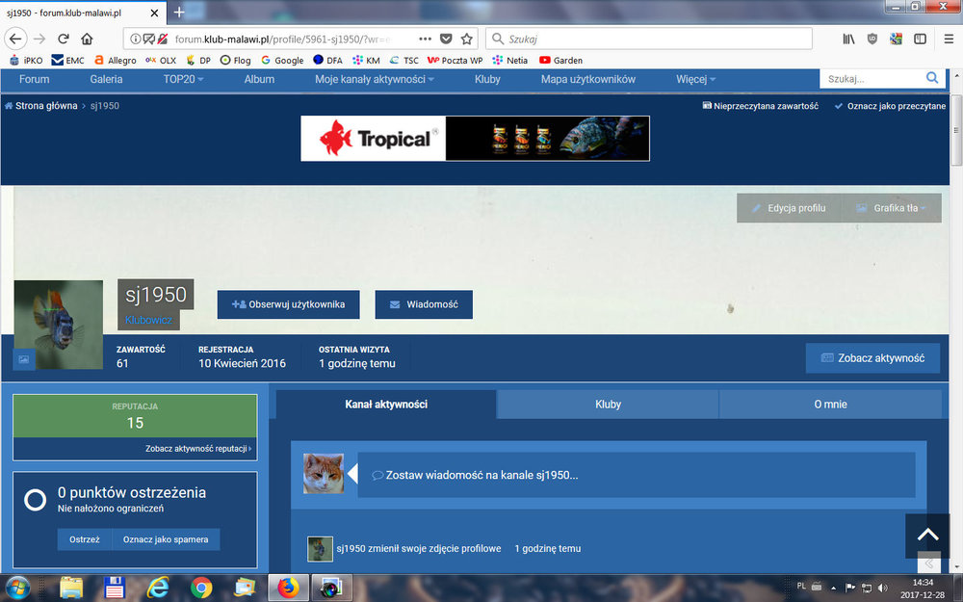The image size is (963, 602).
Task: Open Firefox Library icon
Action: point(848,39)
